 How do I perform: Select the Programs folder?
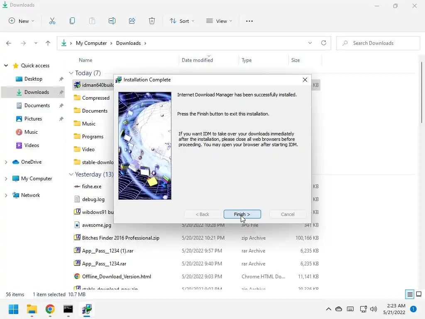[x=89, y=136]
